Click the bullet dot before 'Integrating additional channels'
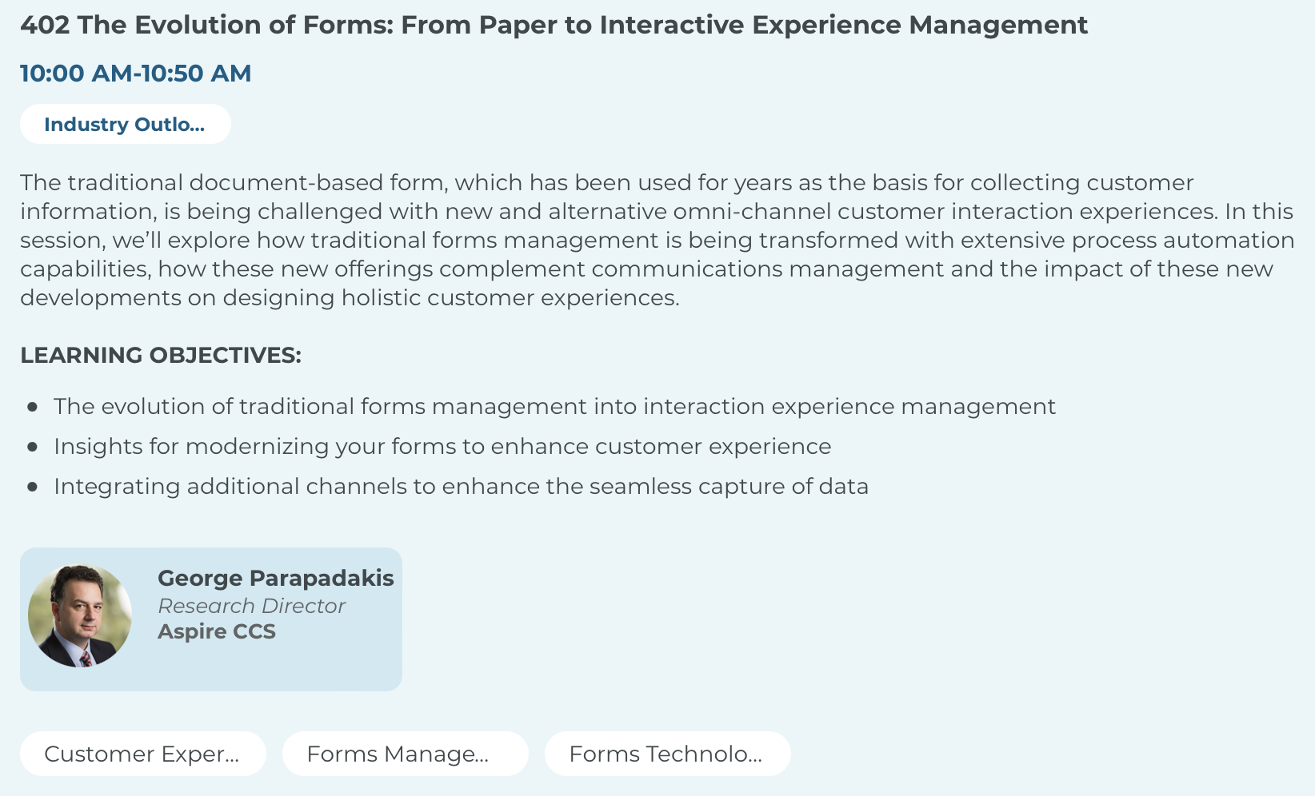Viewport: 1315px width, 796px height. click(33, 487)
